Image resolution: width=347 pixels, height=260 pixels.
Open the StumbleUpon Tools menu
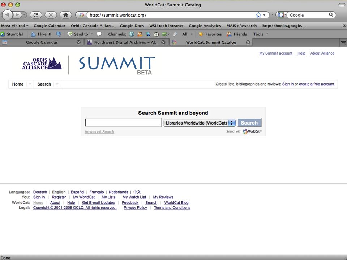(x=261, y=34)
